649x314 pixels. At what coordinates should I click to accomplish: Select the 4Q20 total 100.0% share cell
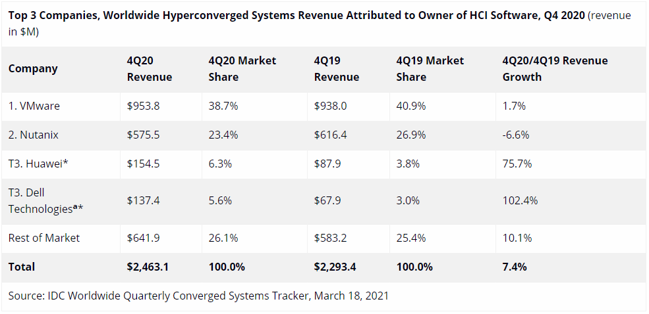point(227,267)
